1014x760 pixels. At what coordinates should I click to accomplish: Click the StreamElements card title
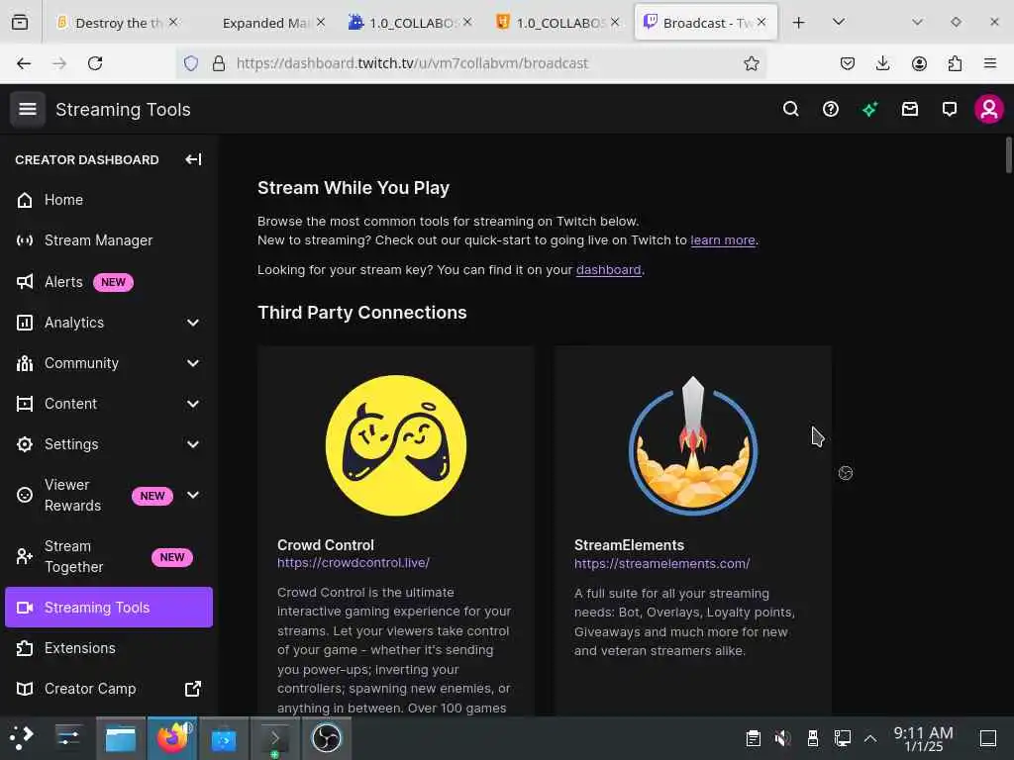(629, 545)
